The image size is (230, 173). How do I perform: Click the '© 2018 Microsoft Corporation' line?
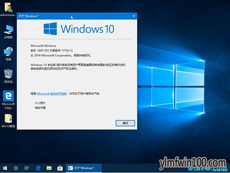click(x=61, y=55)
